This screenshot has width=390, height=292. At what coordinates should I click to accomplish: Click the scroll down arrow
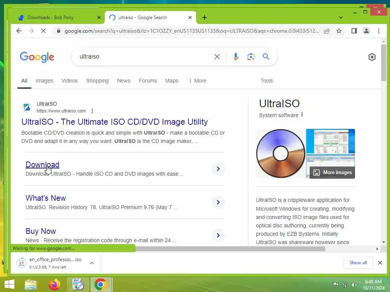click(384, 242)
